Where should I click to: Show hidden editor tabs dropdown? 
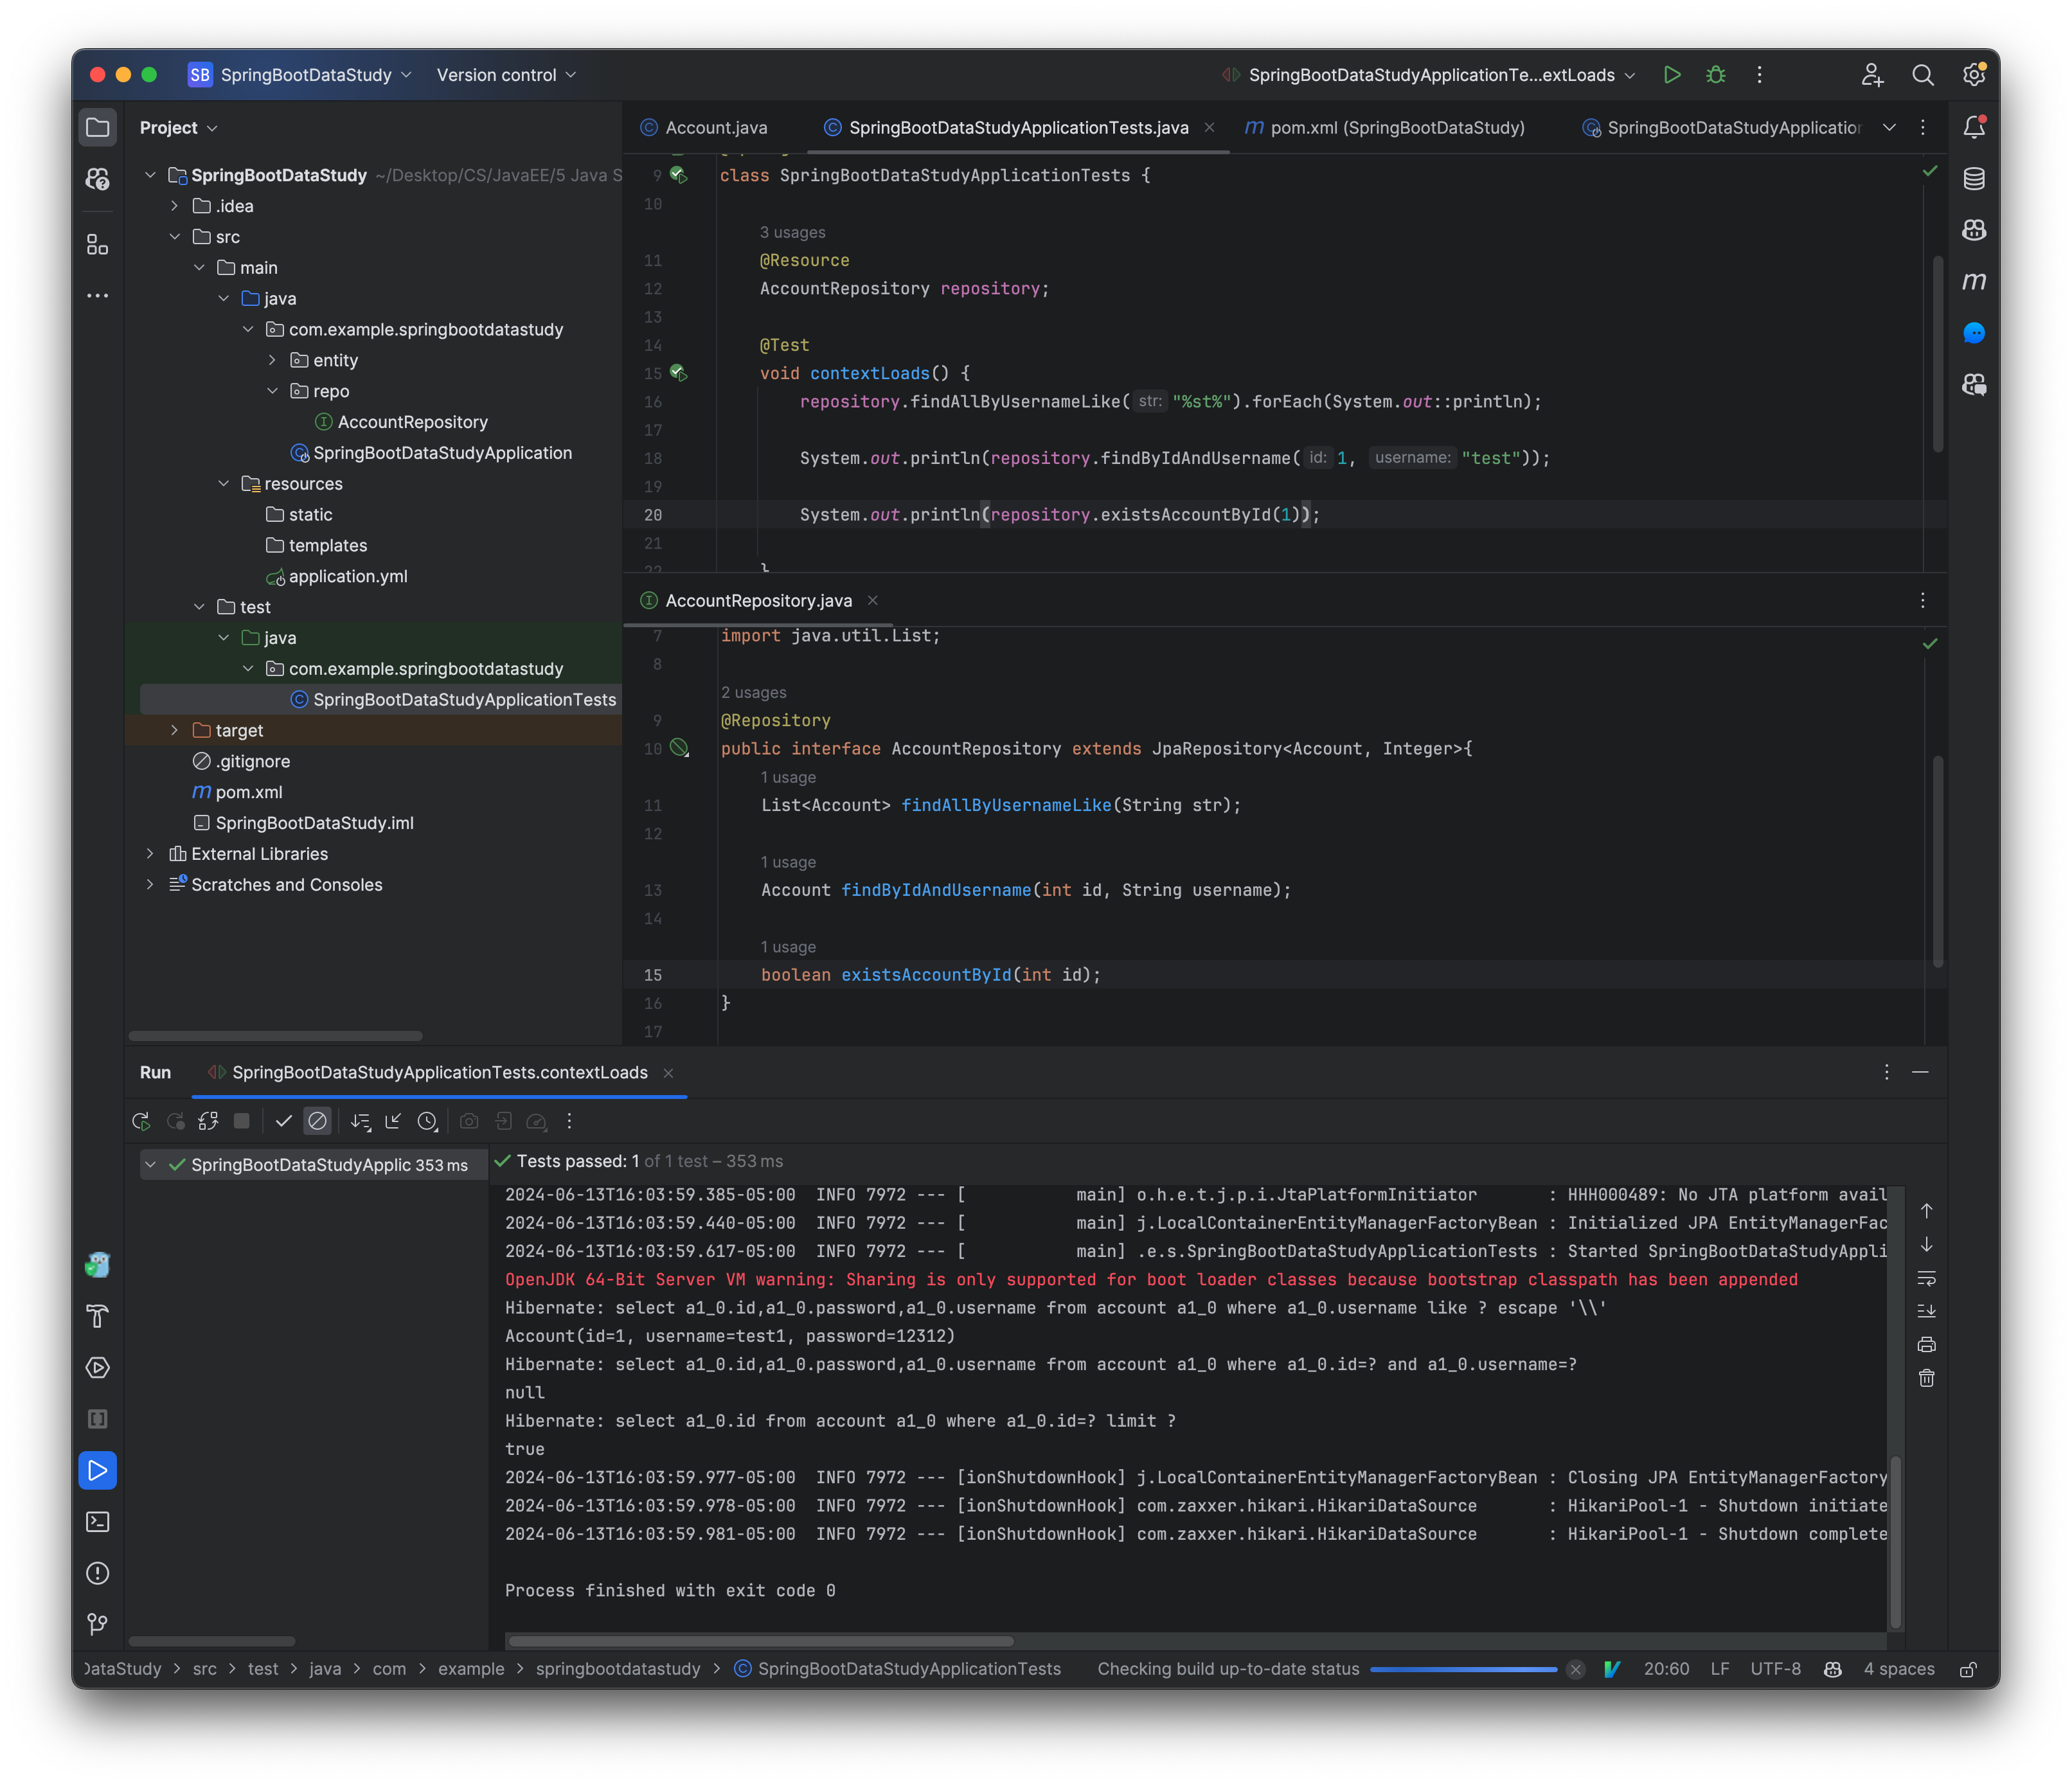click(x=1889, y=127)
